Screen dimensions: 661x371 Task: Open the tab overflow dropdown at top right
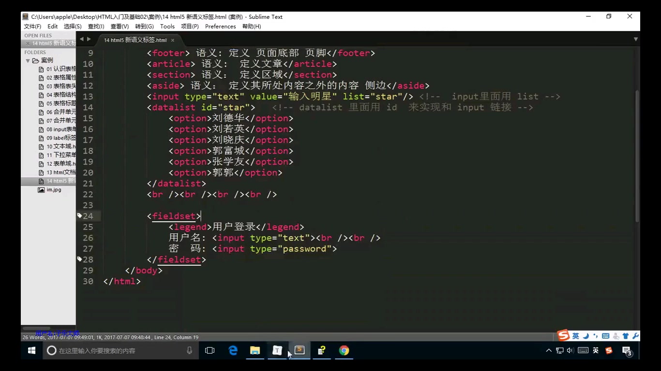pyautogui.click(x=635, y=40)
